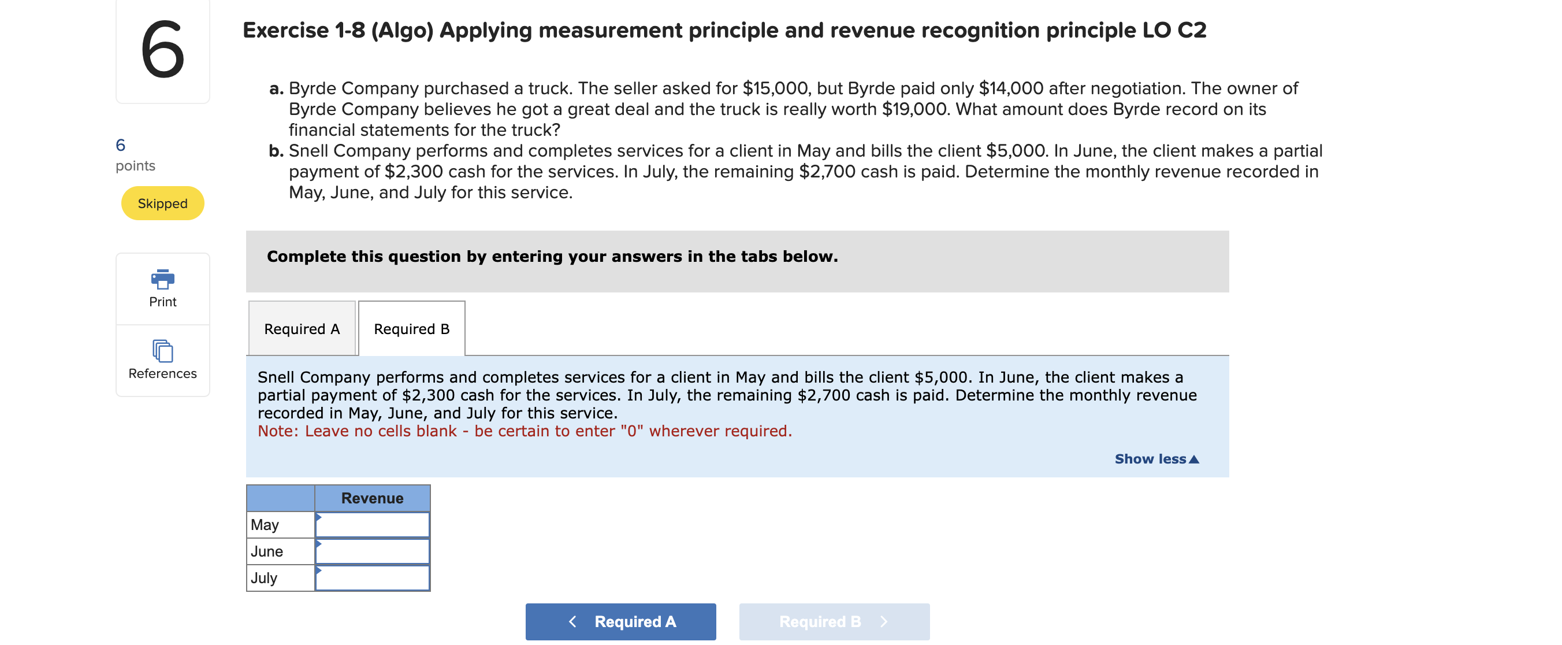Click the chevron on Required B navigation button
The width and height of the screenshot is (1562, 645).
coord(884,621)
